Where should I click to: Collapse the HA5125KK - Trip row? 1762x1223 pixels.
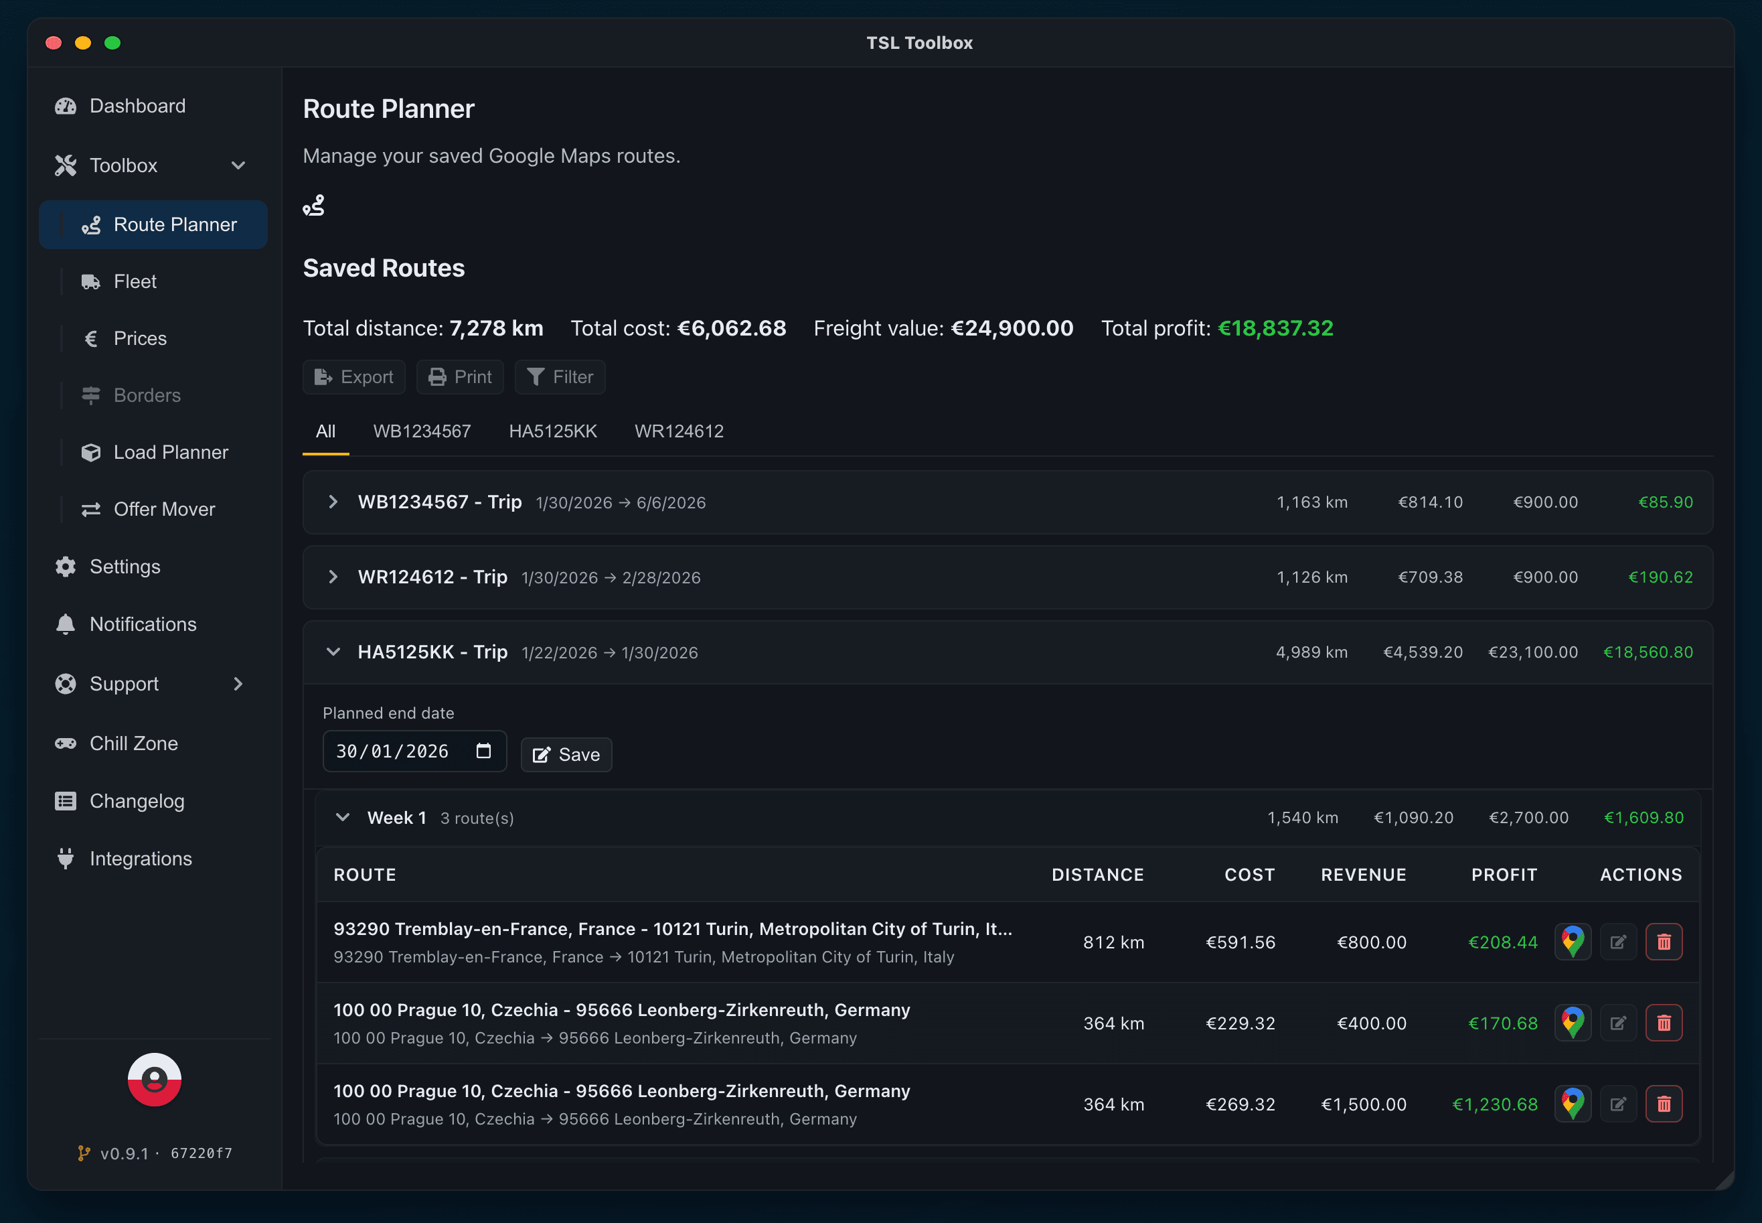pos(1008,652)
